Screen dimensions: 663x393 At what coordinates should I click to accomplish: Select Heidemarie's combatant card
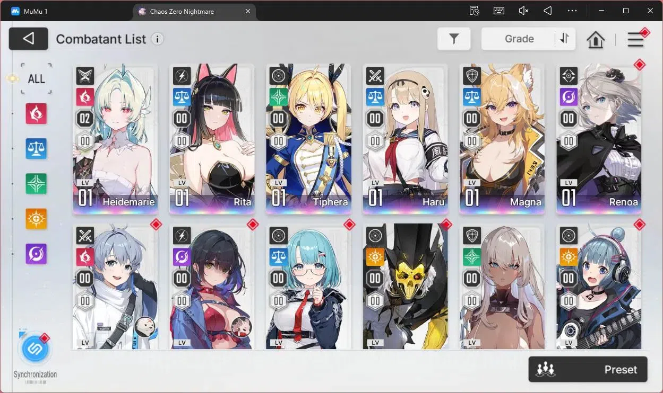[x=115, y=139]
